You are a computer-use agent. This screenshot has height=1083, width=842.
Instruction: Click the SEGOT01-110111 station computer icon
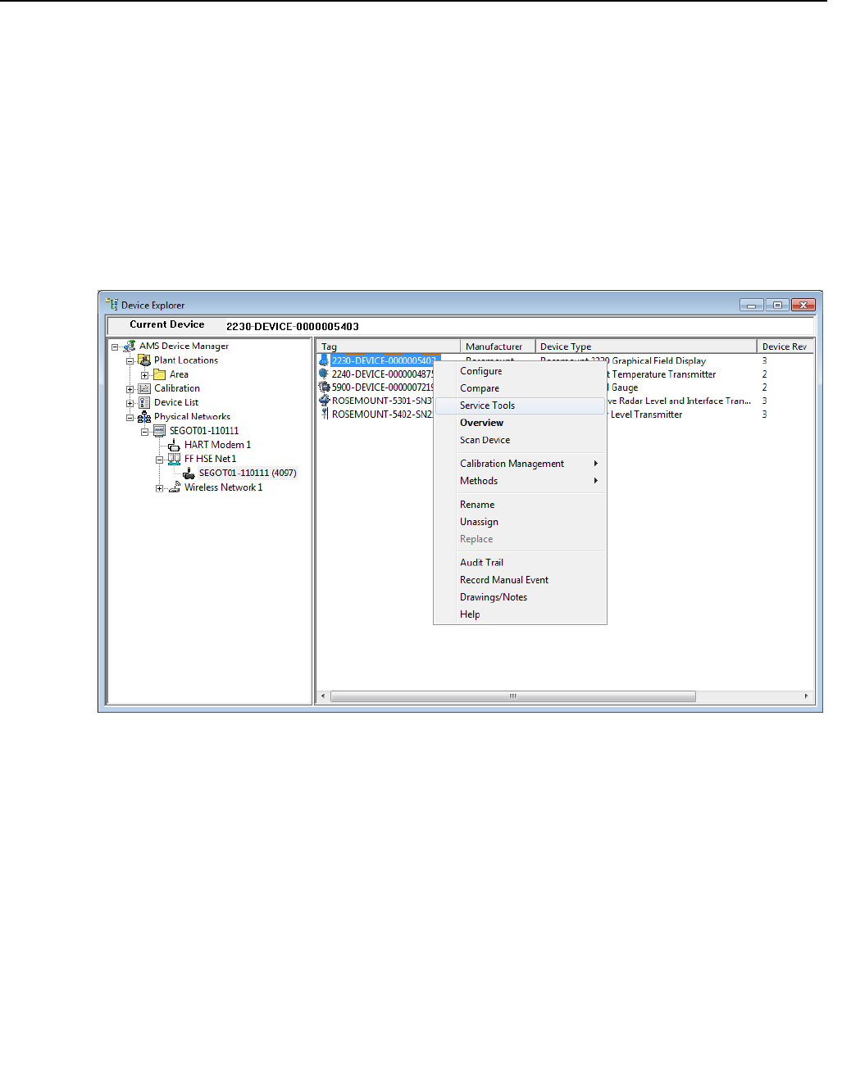(160, 431)
